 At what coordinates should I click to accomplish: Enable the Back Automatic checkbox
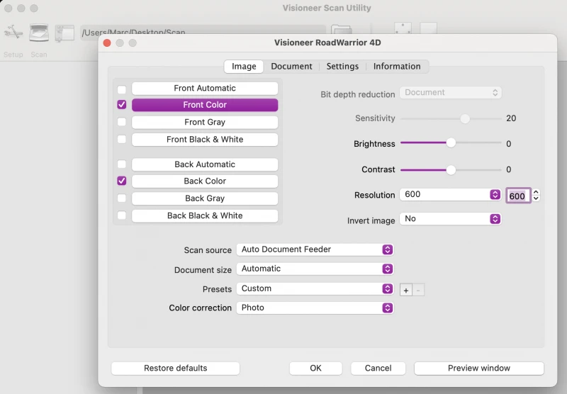tap(122, 164)
